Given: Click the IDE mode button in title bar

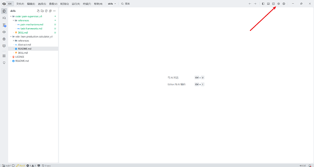Looking at the screenshot, I should click(10, 4).
